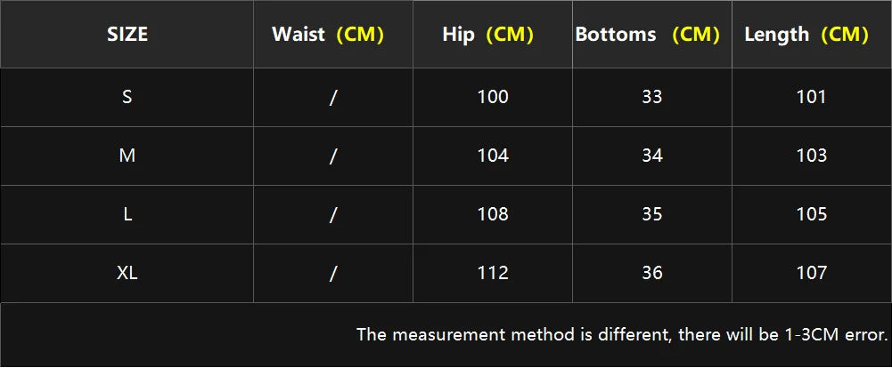Select the size S row label
Viewport: 892px width, 368px height.
[x=127, y=97]
